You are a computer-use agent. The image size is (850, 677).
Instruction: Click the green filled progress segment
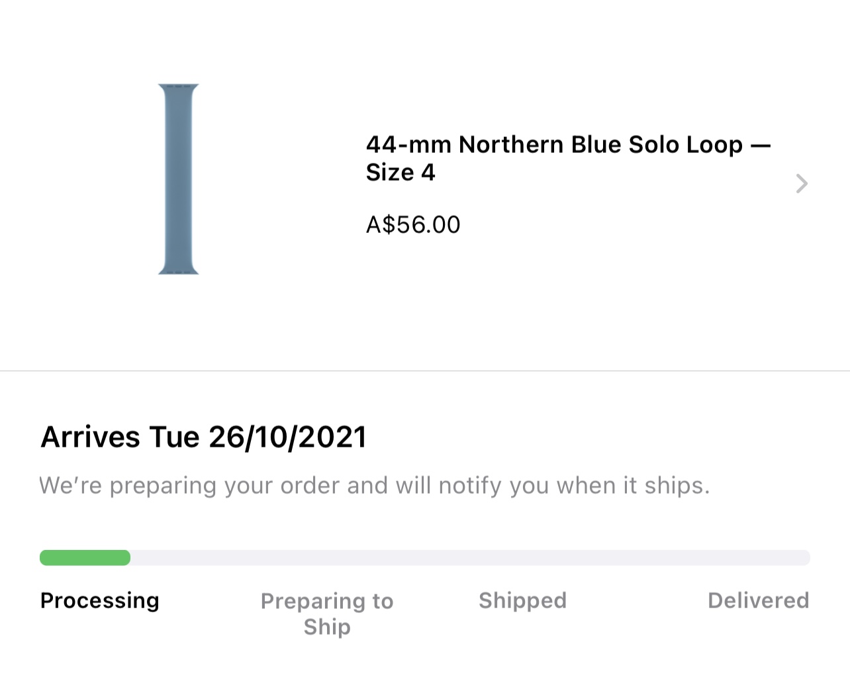click(x=85, y=558)
